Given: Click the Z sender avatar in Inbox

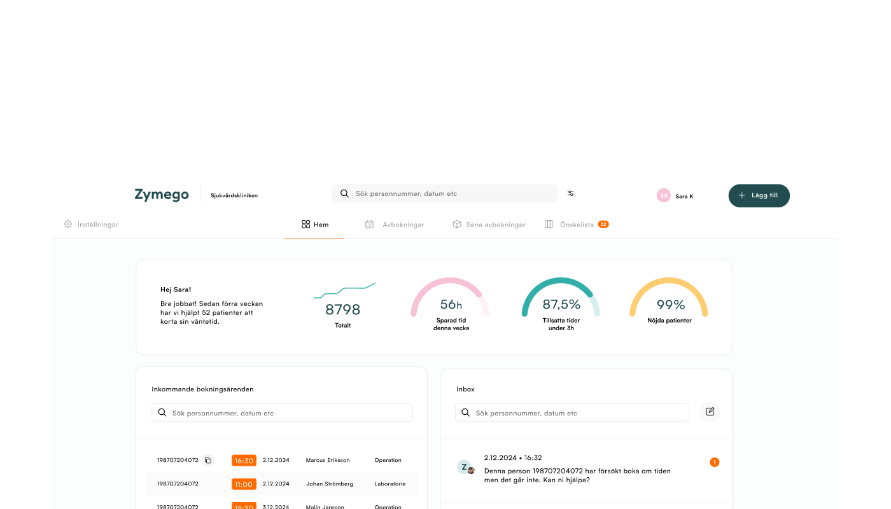Looking at the screenshot, I should [465, 467].
